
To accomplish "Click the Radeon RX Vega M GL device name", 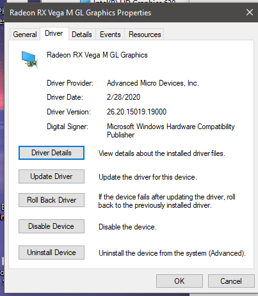I will (97, 55).
